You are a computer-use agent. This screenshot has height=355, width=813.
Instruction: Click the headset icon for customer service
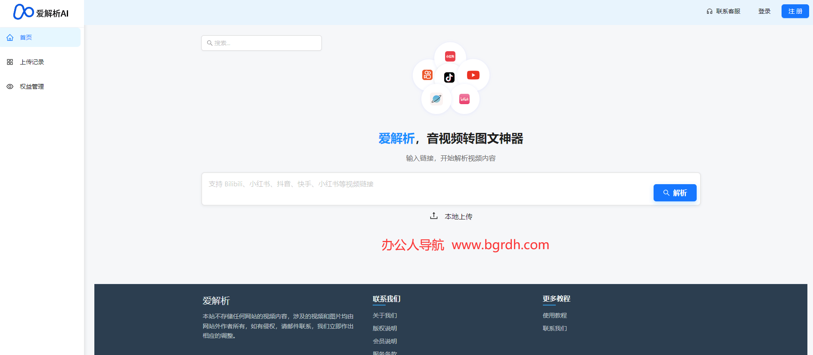coord(709,12)
